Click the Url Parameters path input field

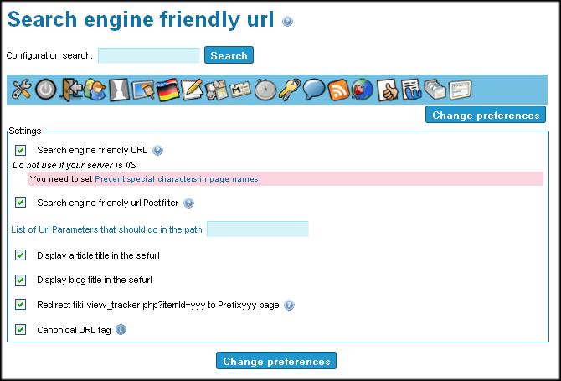[x=258, y=229]
